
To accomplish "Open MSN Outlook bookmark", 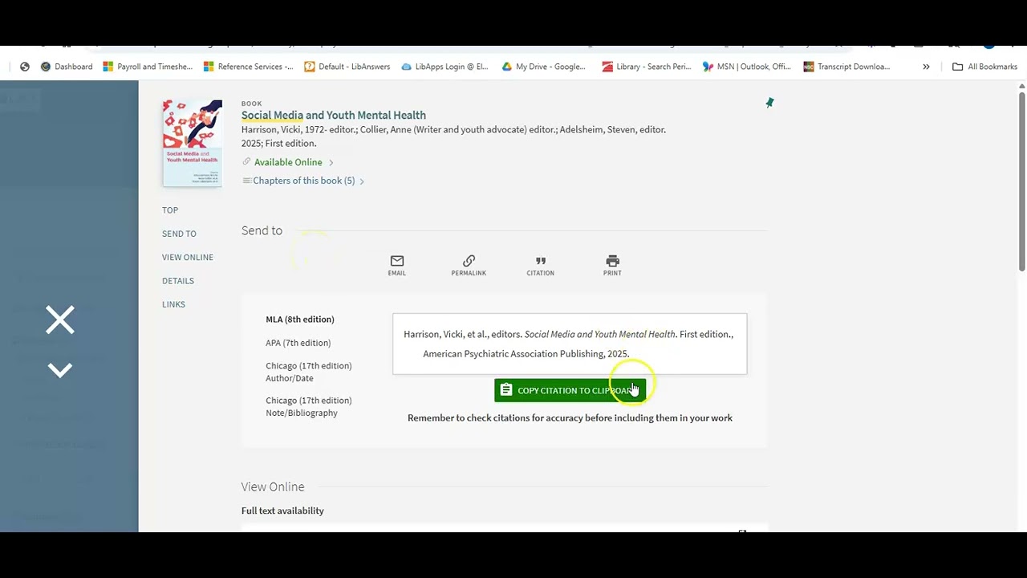I will 747,67.
